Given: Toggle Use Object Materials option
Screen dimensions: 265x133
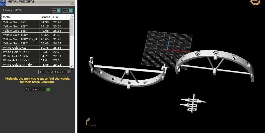Looking at the screenshot, I should pos(55,72).
